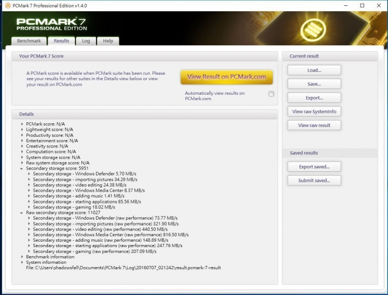This screenshot has width=388, height=295.
Task: Select text 'Secondary storage score: 5951'
Action: coord(57,168)
